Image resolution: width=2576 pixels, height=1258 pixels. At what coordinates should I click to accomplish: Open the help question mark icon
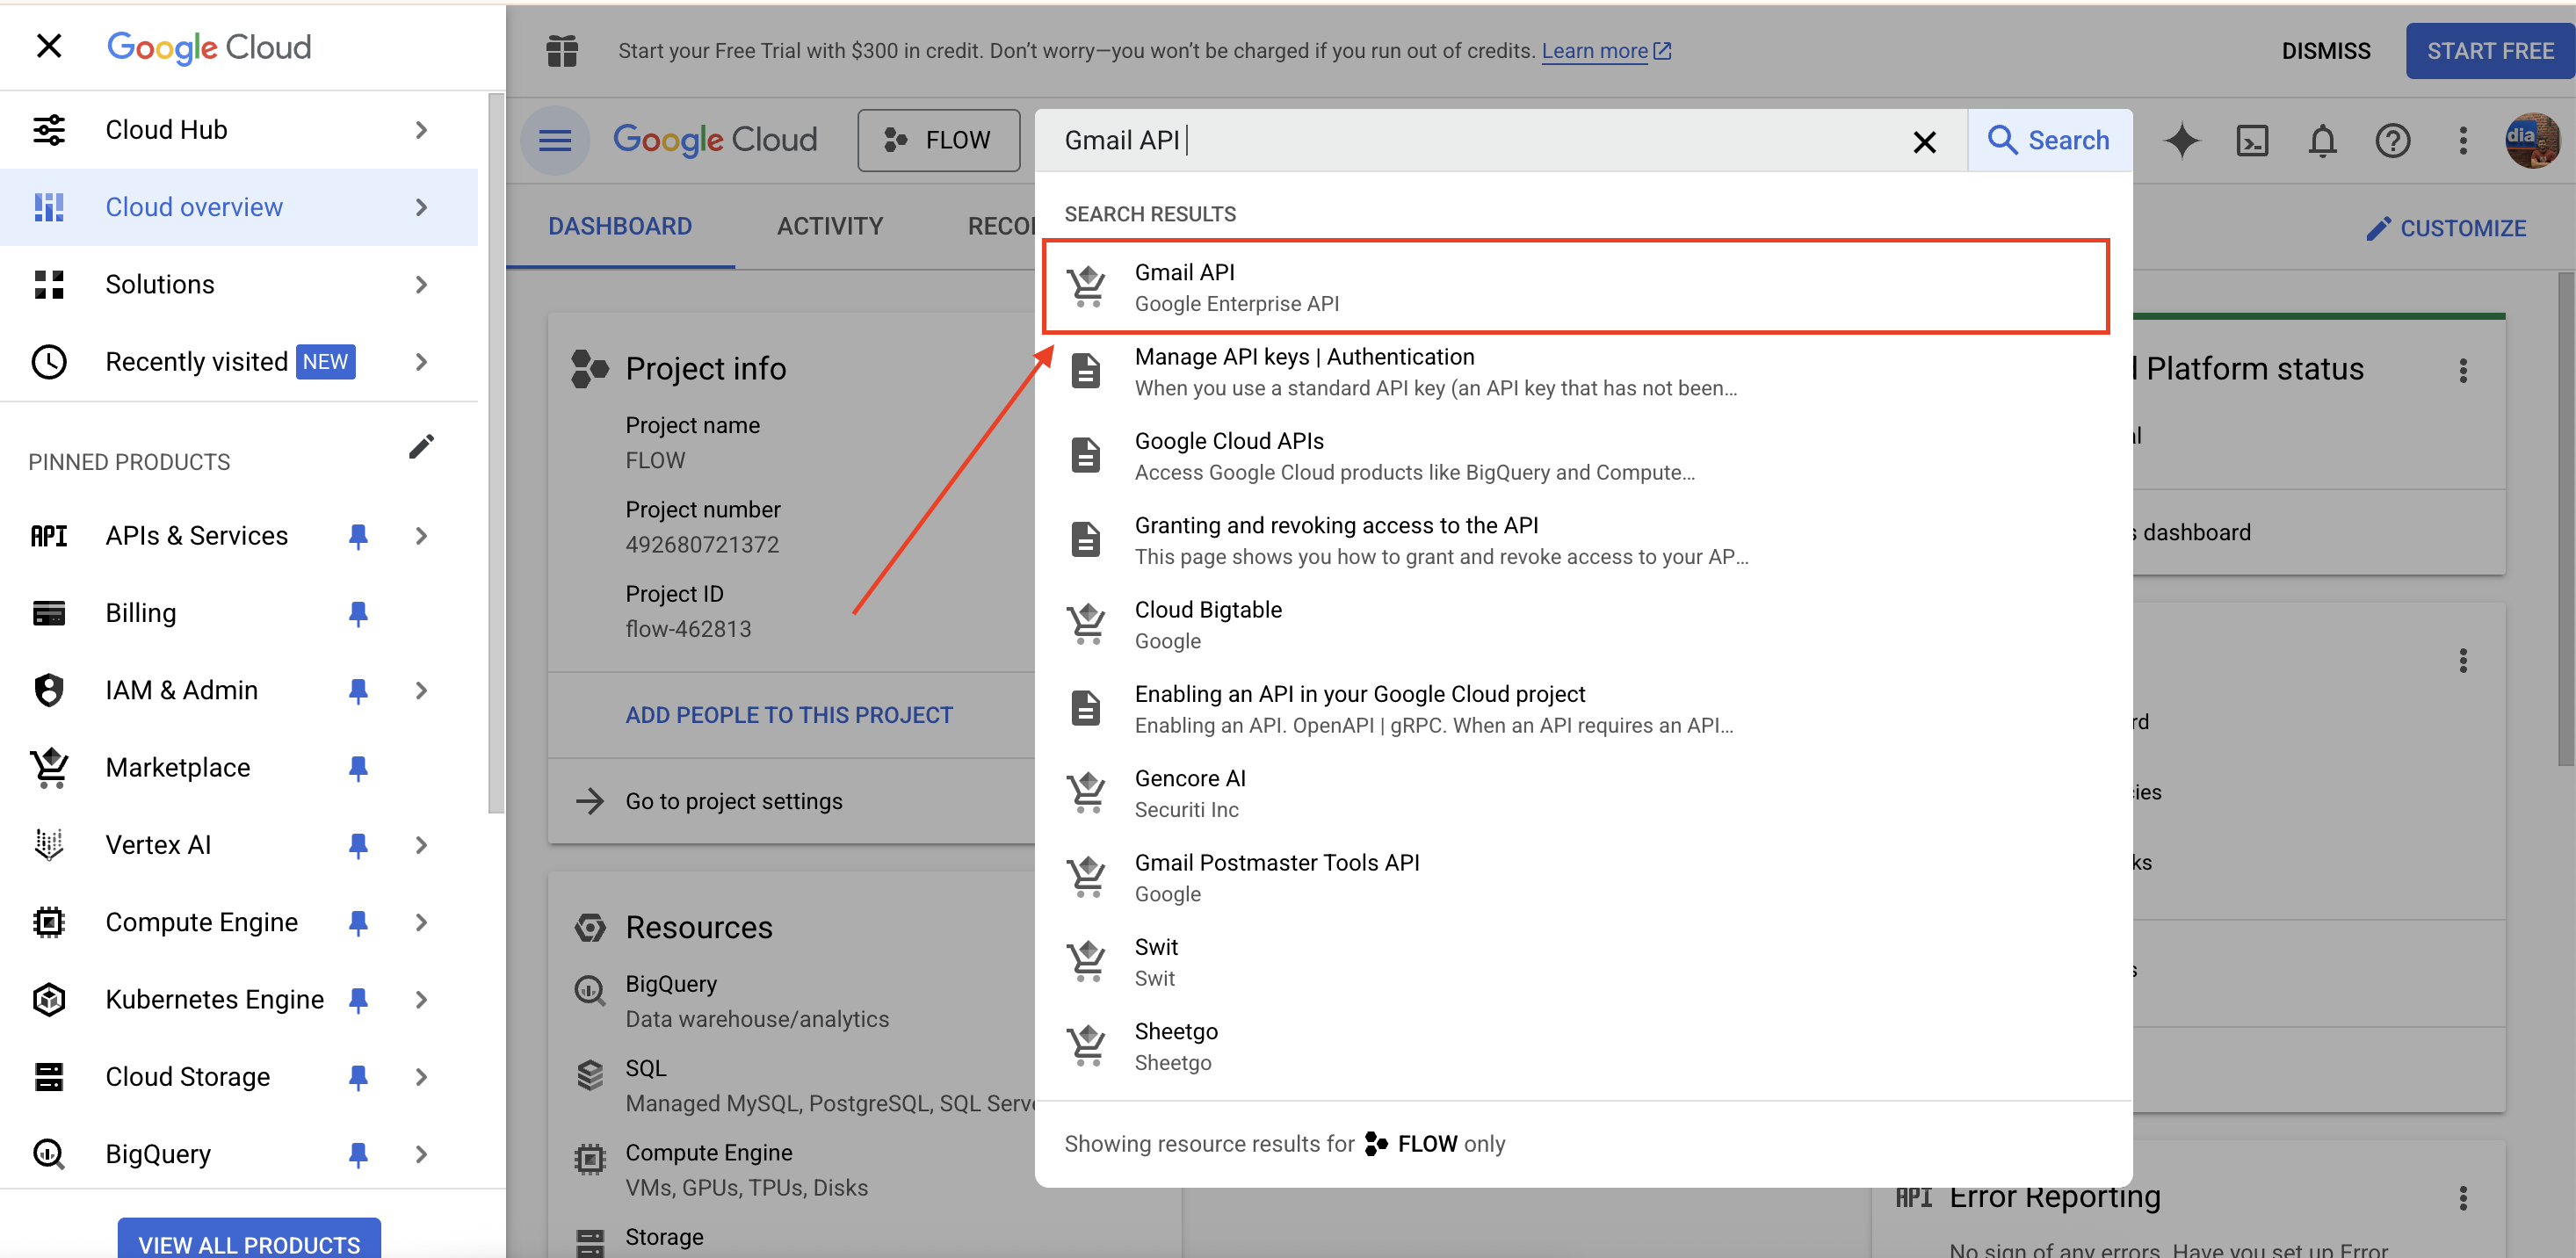coord(2392,141)
